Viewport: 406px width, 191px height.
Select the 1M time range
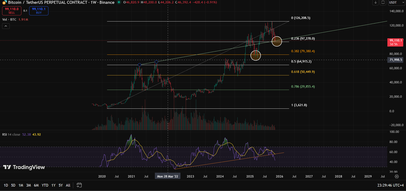21,185
